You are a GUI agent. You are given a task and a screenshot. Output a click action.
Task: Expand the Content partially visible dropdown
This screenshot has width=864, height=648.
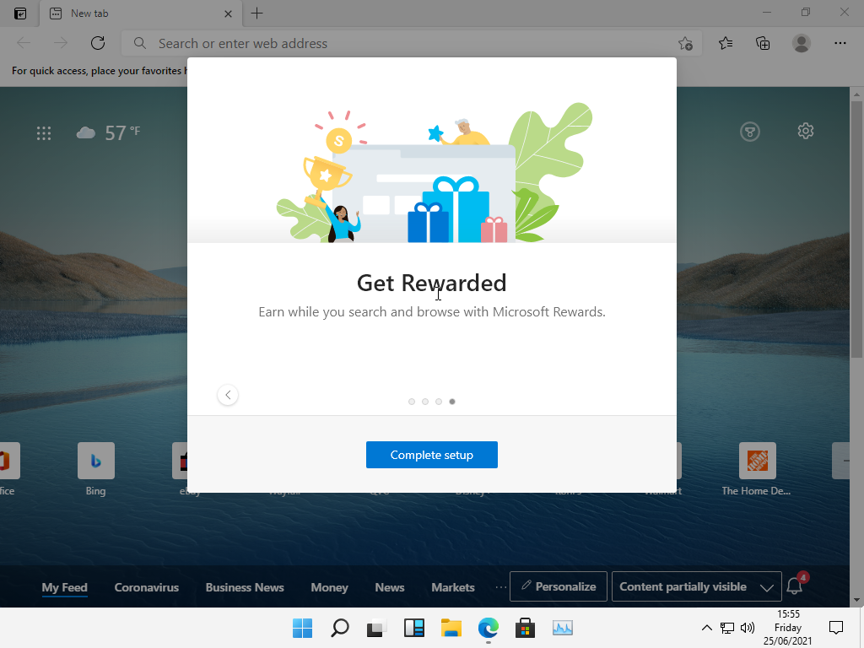coord(695,587)
